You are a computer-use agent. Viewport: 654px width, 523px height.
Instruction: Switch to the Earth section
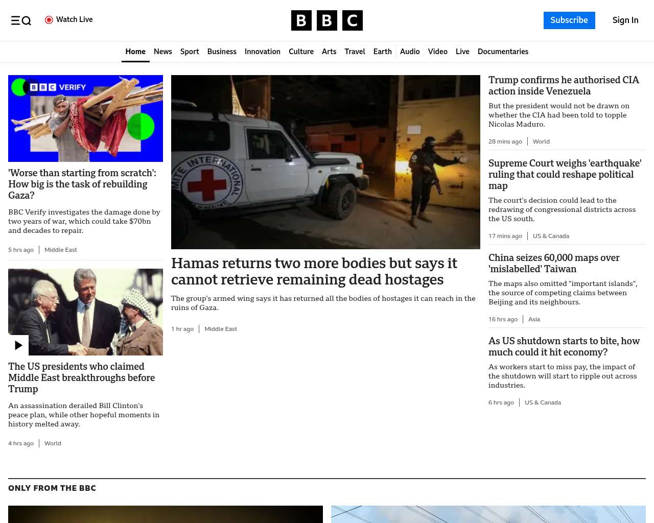[x=382, y=52]
